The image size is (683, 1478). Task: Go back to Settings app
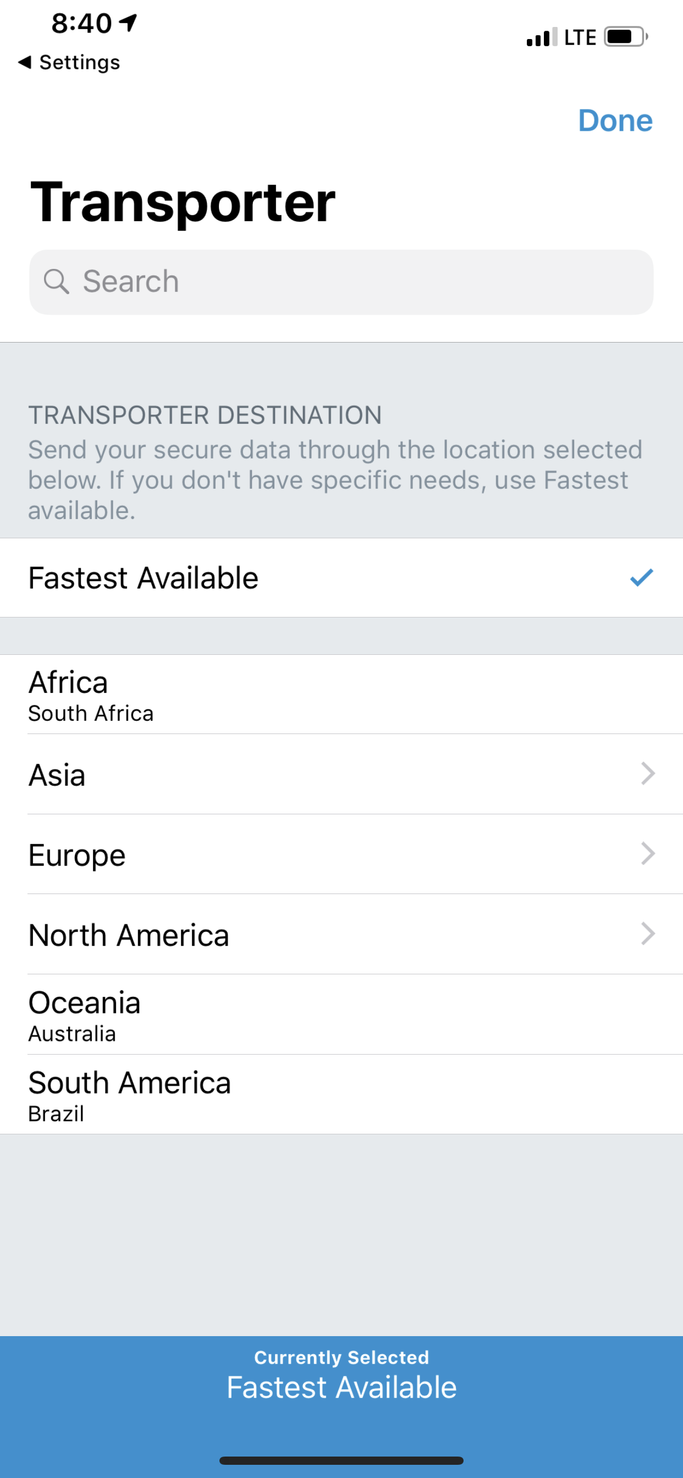coord(79,62)
